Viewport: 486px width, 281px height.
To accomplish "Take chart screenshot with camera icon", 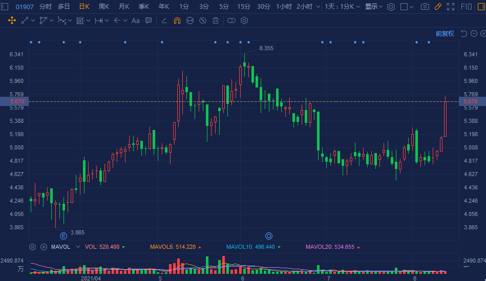I will tap(425, 7).
